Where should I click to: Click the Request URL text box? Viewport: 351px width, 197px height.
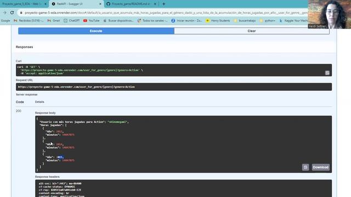coord(174,87)
